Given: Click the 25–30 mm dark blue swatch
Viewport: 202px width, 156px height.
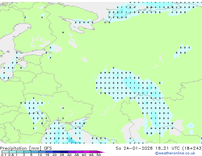Looking at the screenshot, I should [x=64, y=152].
